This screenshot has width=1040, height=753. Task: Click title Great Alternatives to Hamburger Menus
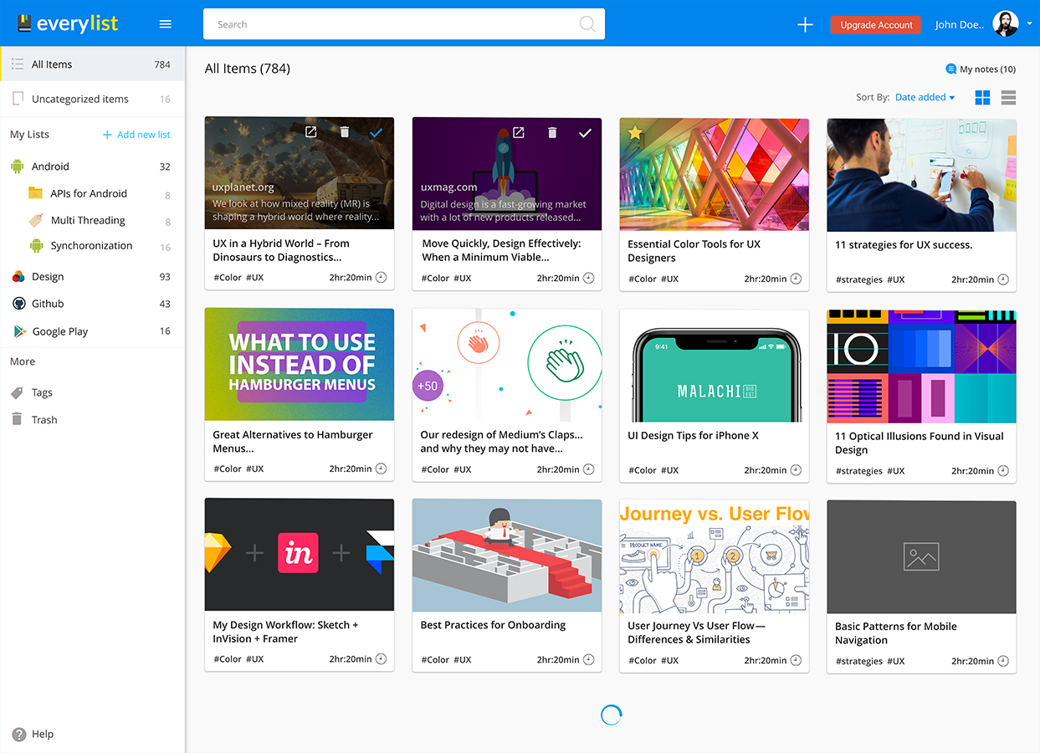pos(293,442)
